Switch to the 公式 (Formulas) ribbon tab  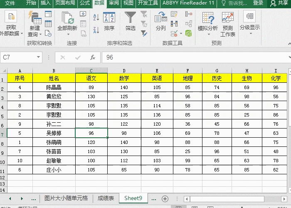(x=85, y=3)
